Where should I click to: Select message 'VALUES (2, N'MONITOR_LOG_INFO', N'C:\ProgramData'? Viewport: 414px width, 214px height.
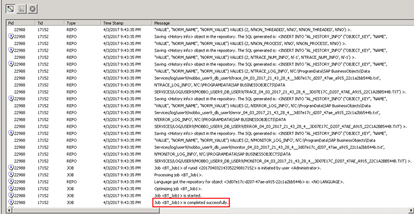coord(265,140)
